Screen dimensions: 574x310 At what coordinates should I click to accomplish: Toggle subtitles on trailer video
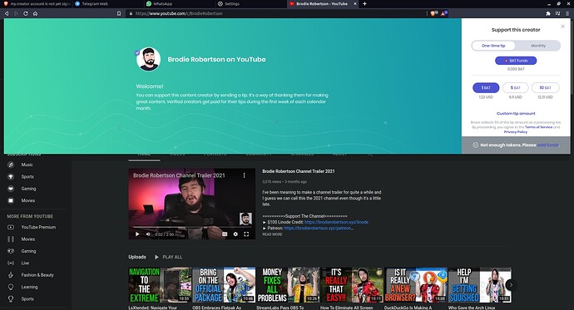(225, 234)
